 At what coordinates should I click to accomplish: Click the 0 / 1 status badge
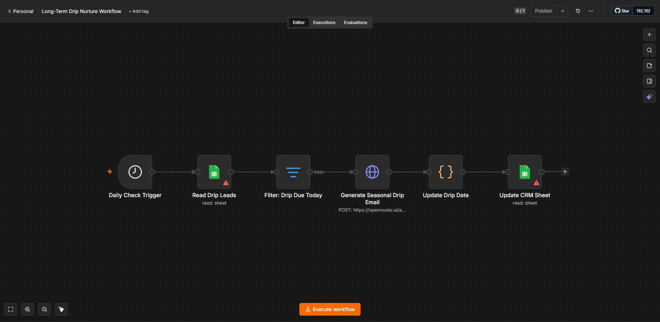point(520,11)
